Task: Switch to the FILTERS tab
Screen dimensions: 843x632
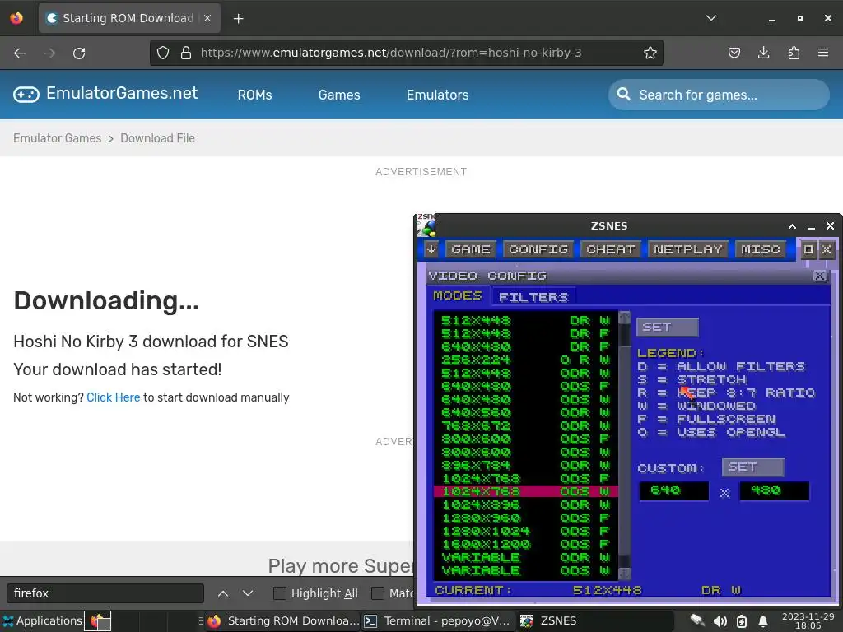Action: (533, 296)
